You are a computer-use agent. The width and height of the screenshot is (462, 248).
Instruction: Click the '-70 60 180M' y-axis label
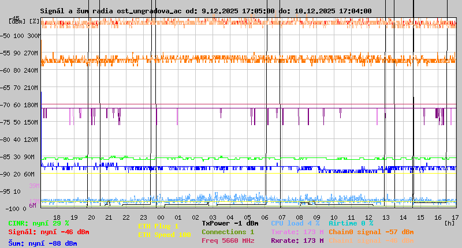pos(19,105)
